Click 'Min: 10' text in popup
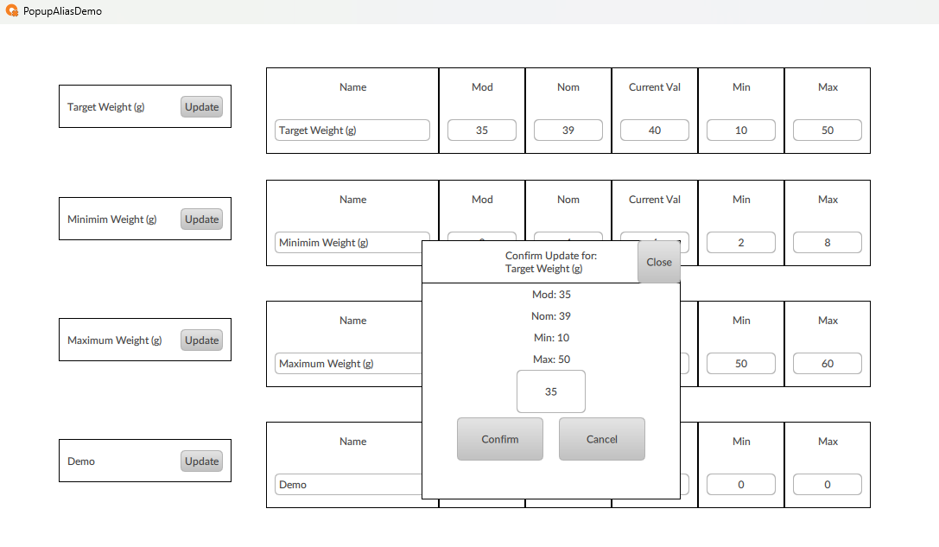The height and width of the screenshot is (547, 939). click(551, 337)
